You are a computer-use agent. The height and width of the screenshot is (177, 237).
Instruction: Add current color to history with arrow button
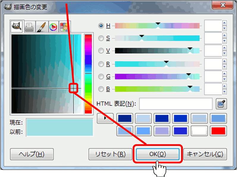(x=105, y=118)
